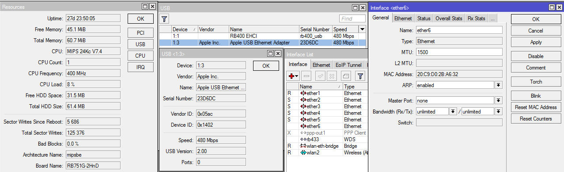564x172 pixels.
Task: Click the Find search box in USB window
Action: [x=352, y=19]
